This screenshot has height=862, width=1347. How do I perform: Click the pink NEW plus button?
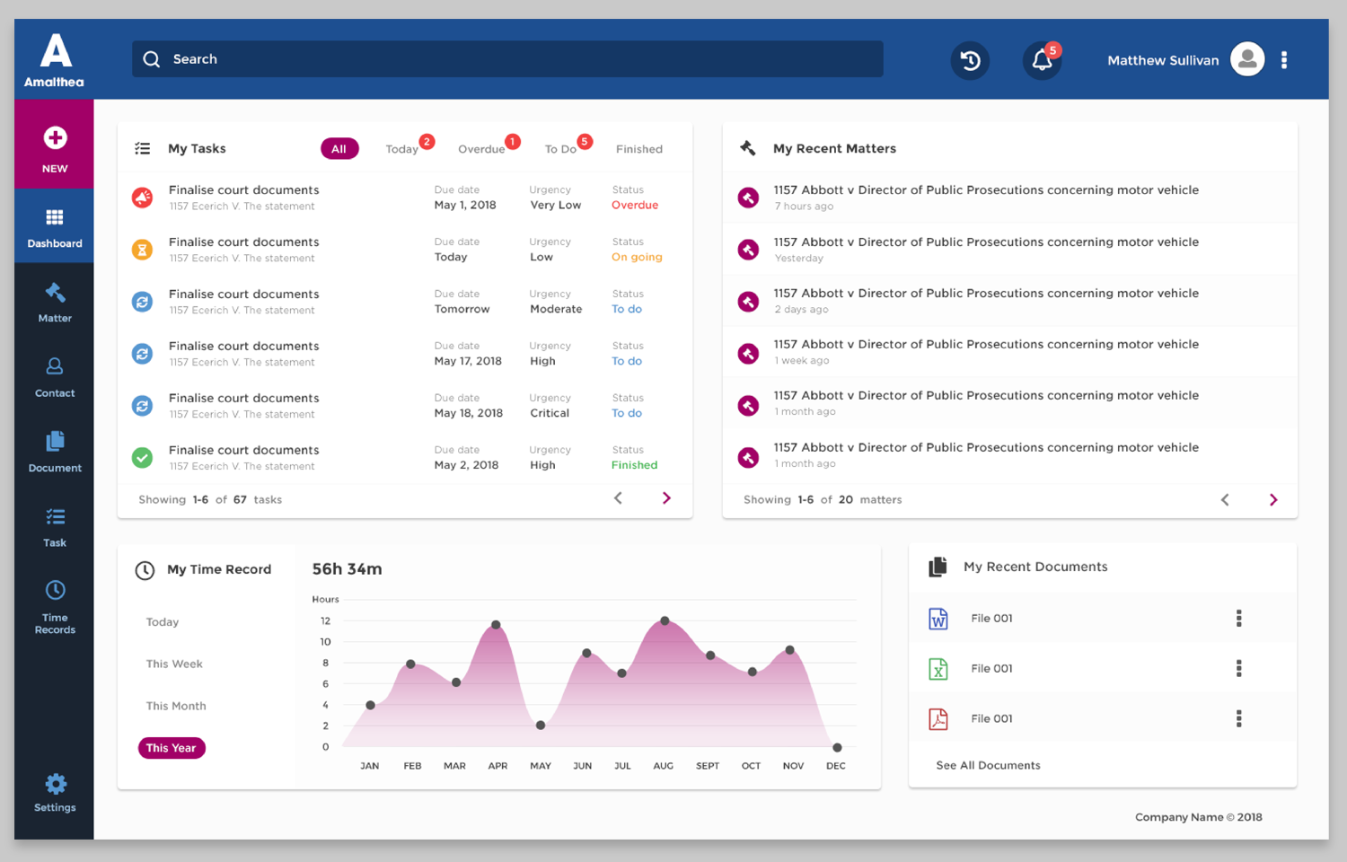[x=55, y=144]
